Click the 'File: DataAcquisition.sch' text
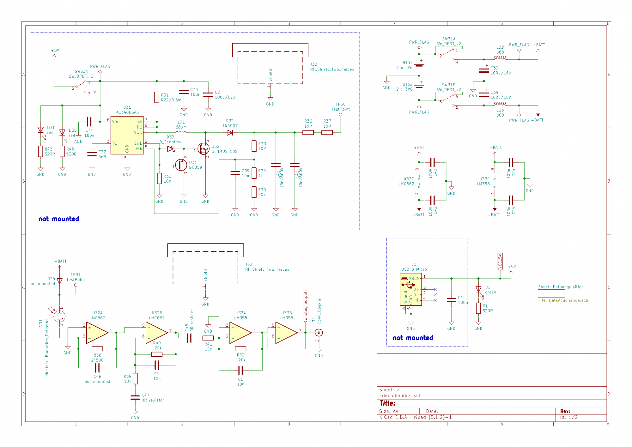 pos(563,300)
